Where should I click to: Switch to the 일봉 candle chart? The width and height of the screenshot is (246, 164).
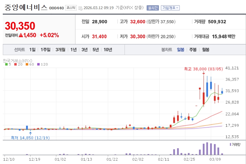181,50
